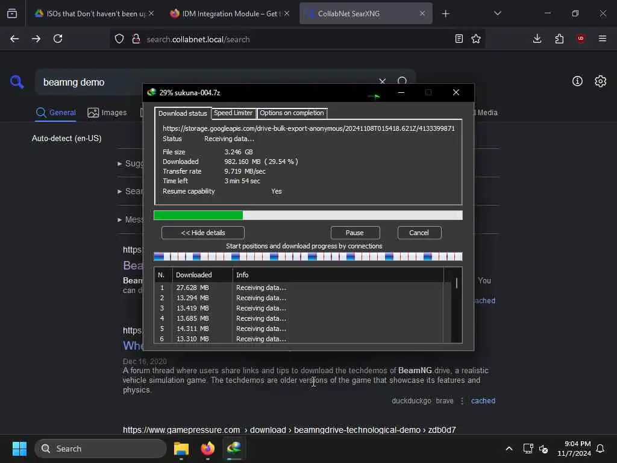Open result options three-dot menu by brave
The height and width of the screenshot is (463, 617).
(x=462, y=401)
